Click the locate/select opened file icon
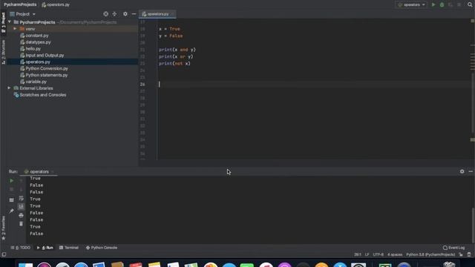Image resolution: width=475 pixels, height=267 pixels. tap(105, 14)
